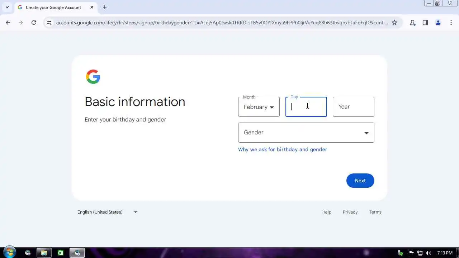Open Why we ask for birthday and gender
459x258 pixels.
click(283, 149)
